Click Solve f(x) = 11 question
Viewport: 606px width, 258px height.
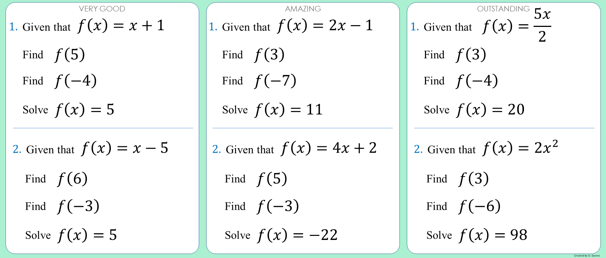[x=273, y=110]
